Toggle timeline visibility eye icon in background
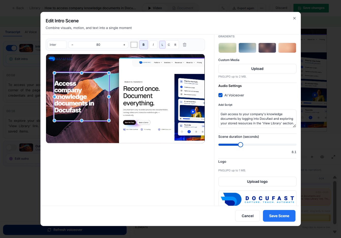Screen dimensions: 341x238 tap(322, 157)
